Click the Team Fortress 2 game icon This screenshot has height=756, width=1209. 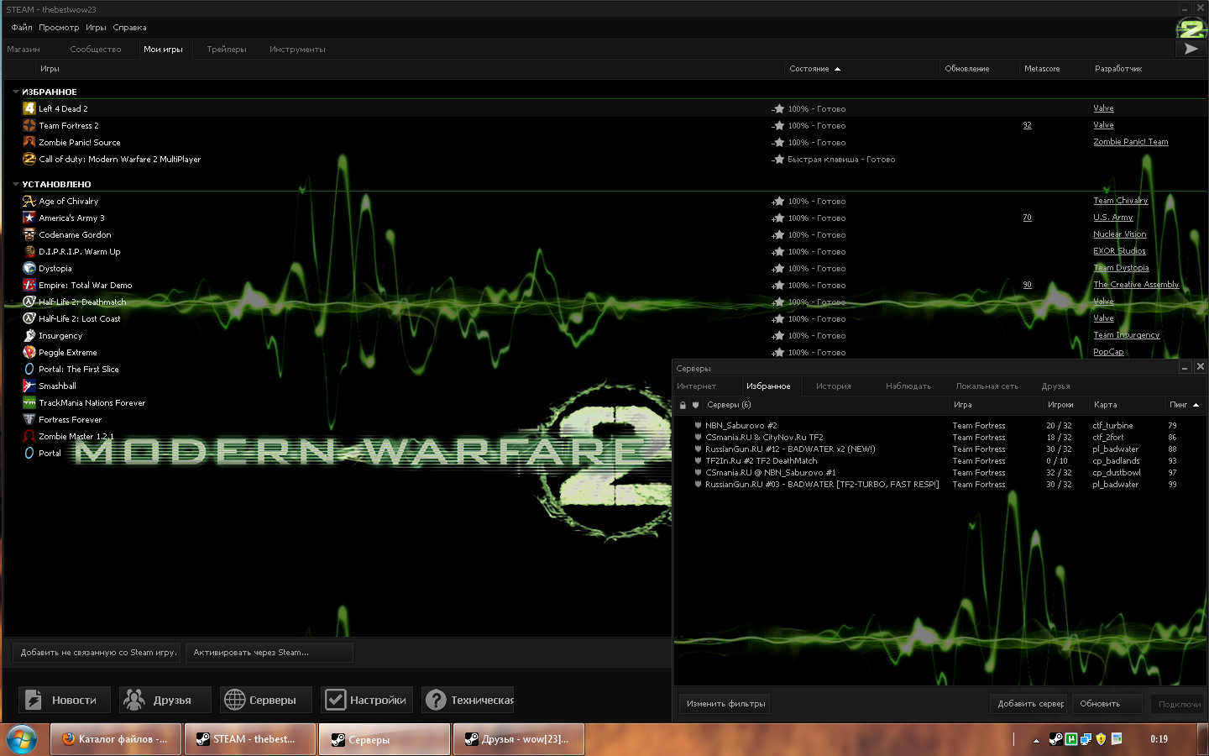coord(29,125)
